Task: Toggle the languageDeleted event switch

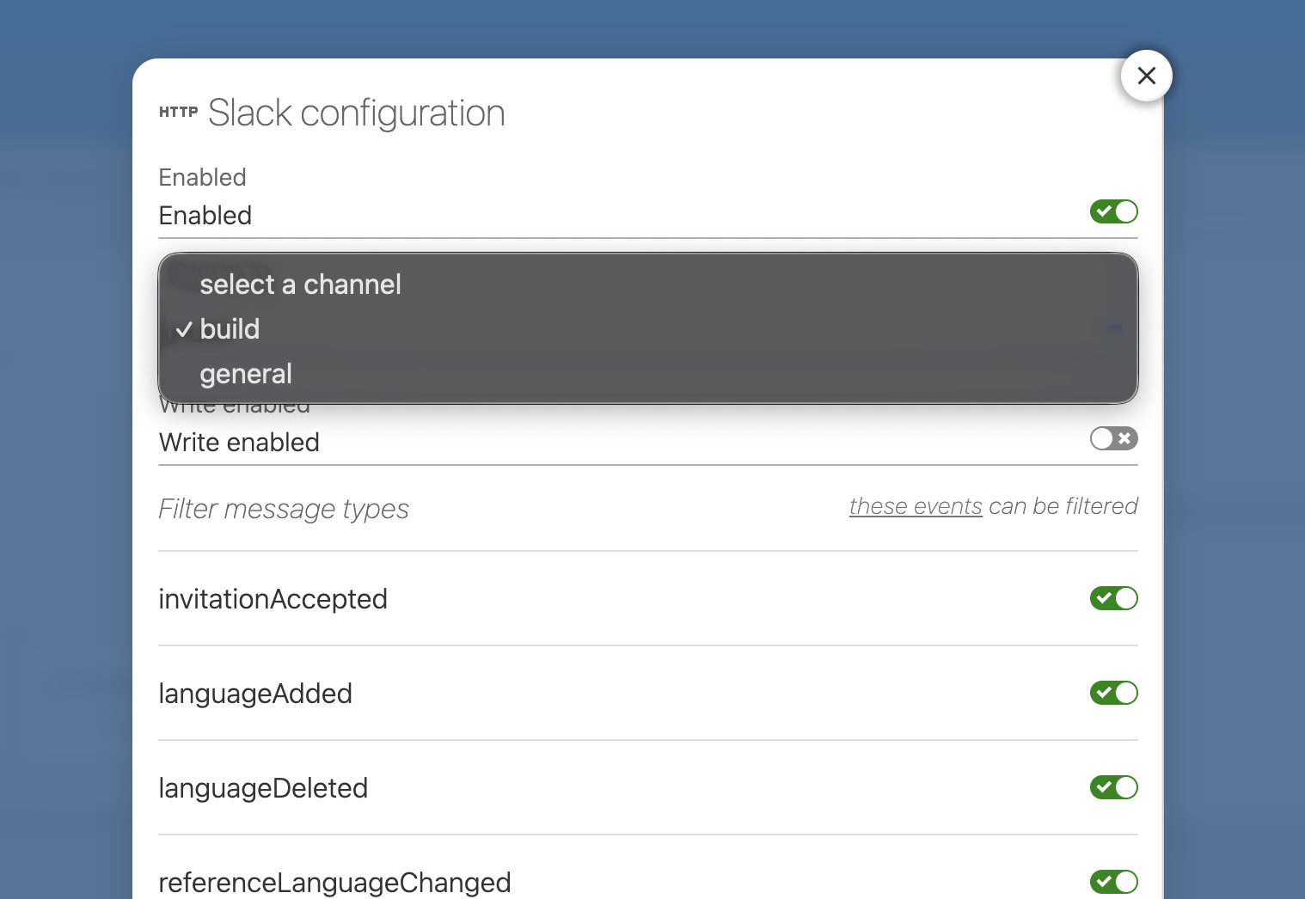Action: pyautogui.click(x=1113, y=787)
